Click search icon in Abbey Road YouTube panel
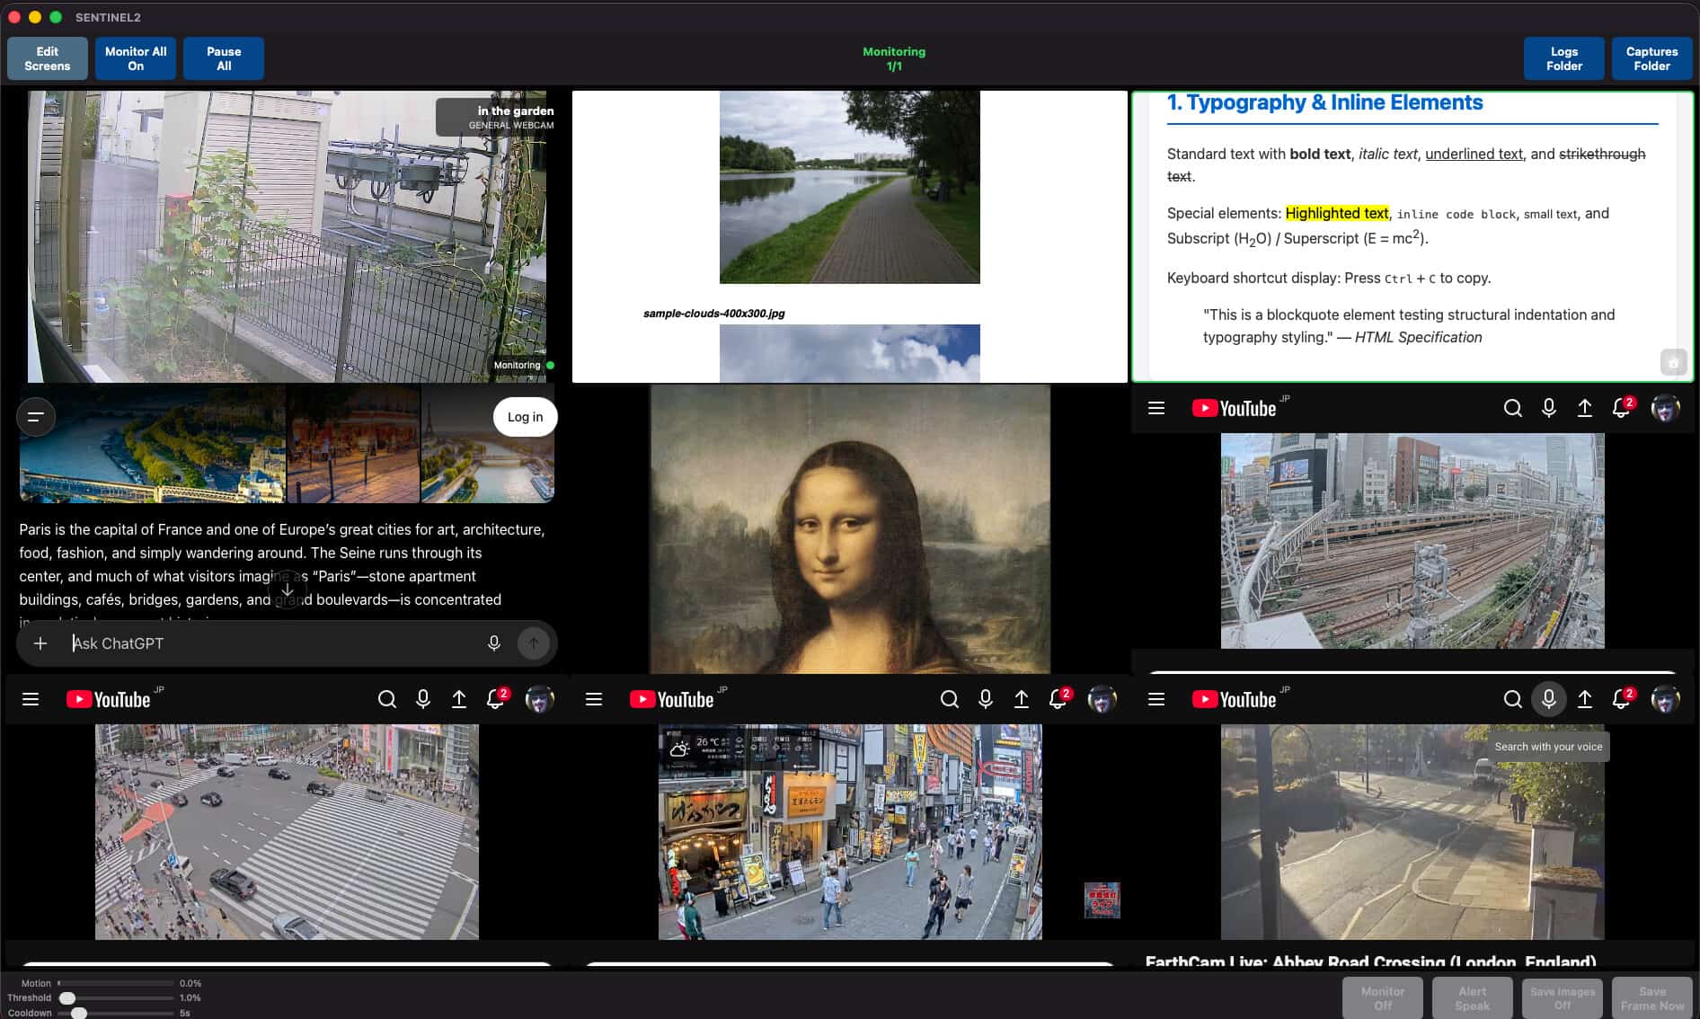1700x1019 pixels. 1513,699
